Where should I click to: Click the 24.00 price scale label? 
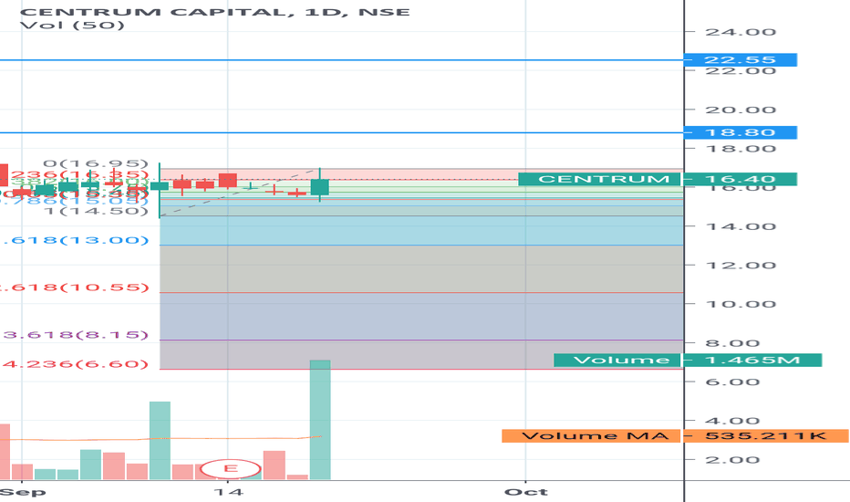click(x=741, y=32)
